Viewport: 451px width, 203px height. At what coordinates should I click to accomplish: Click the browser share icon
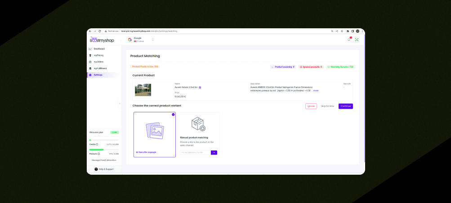click(x=337, y=31)
